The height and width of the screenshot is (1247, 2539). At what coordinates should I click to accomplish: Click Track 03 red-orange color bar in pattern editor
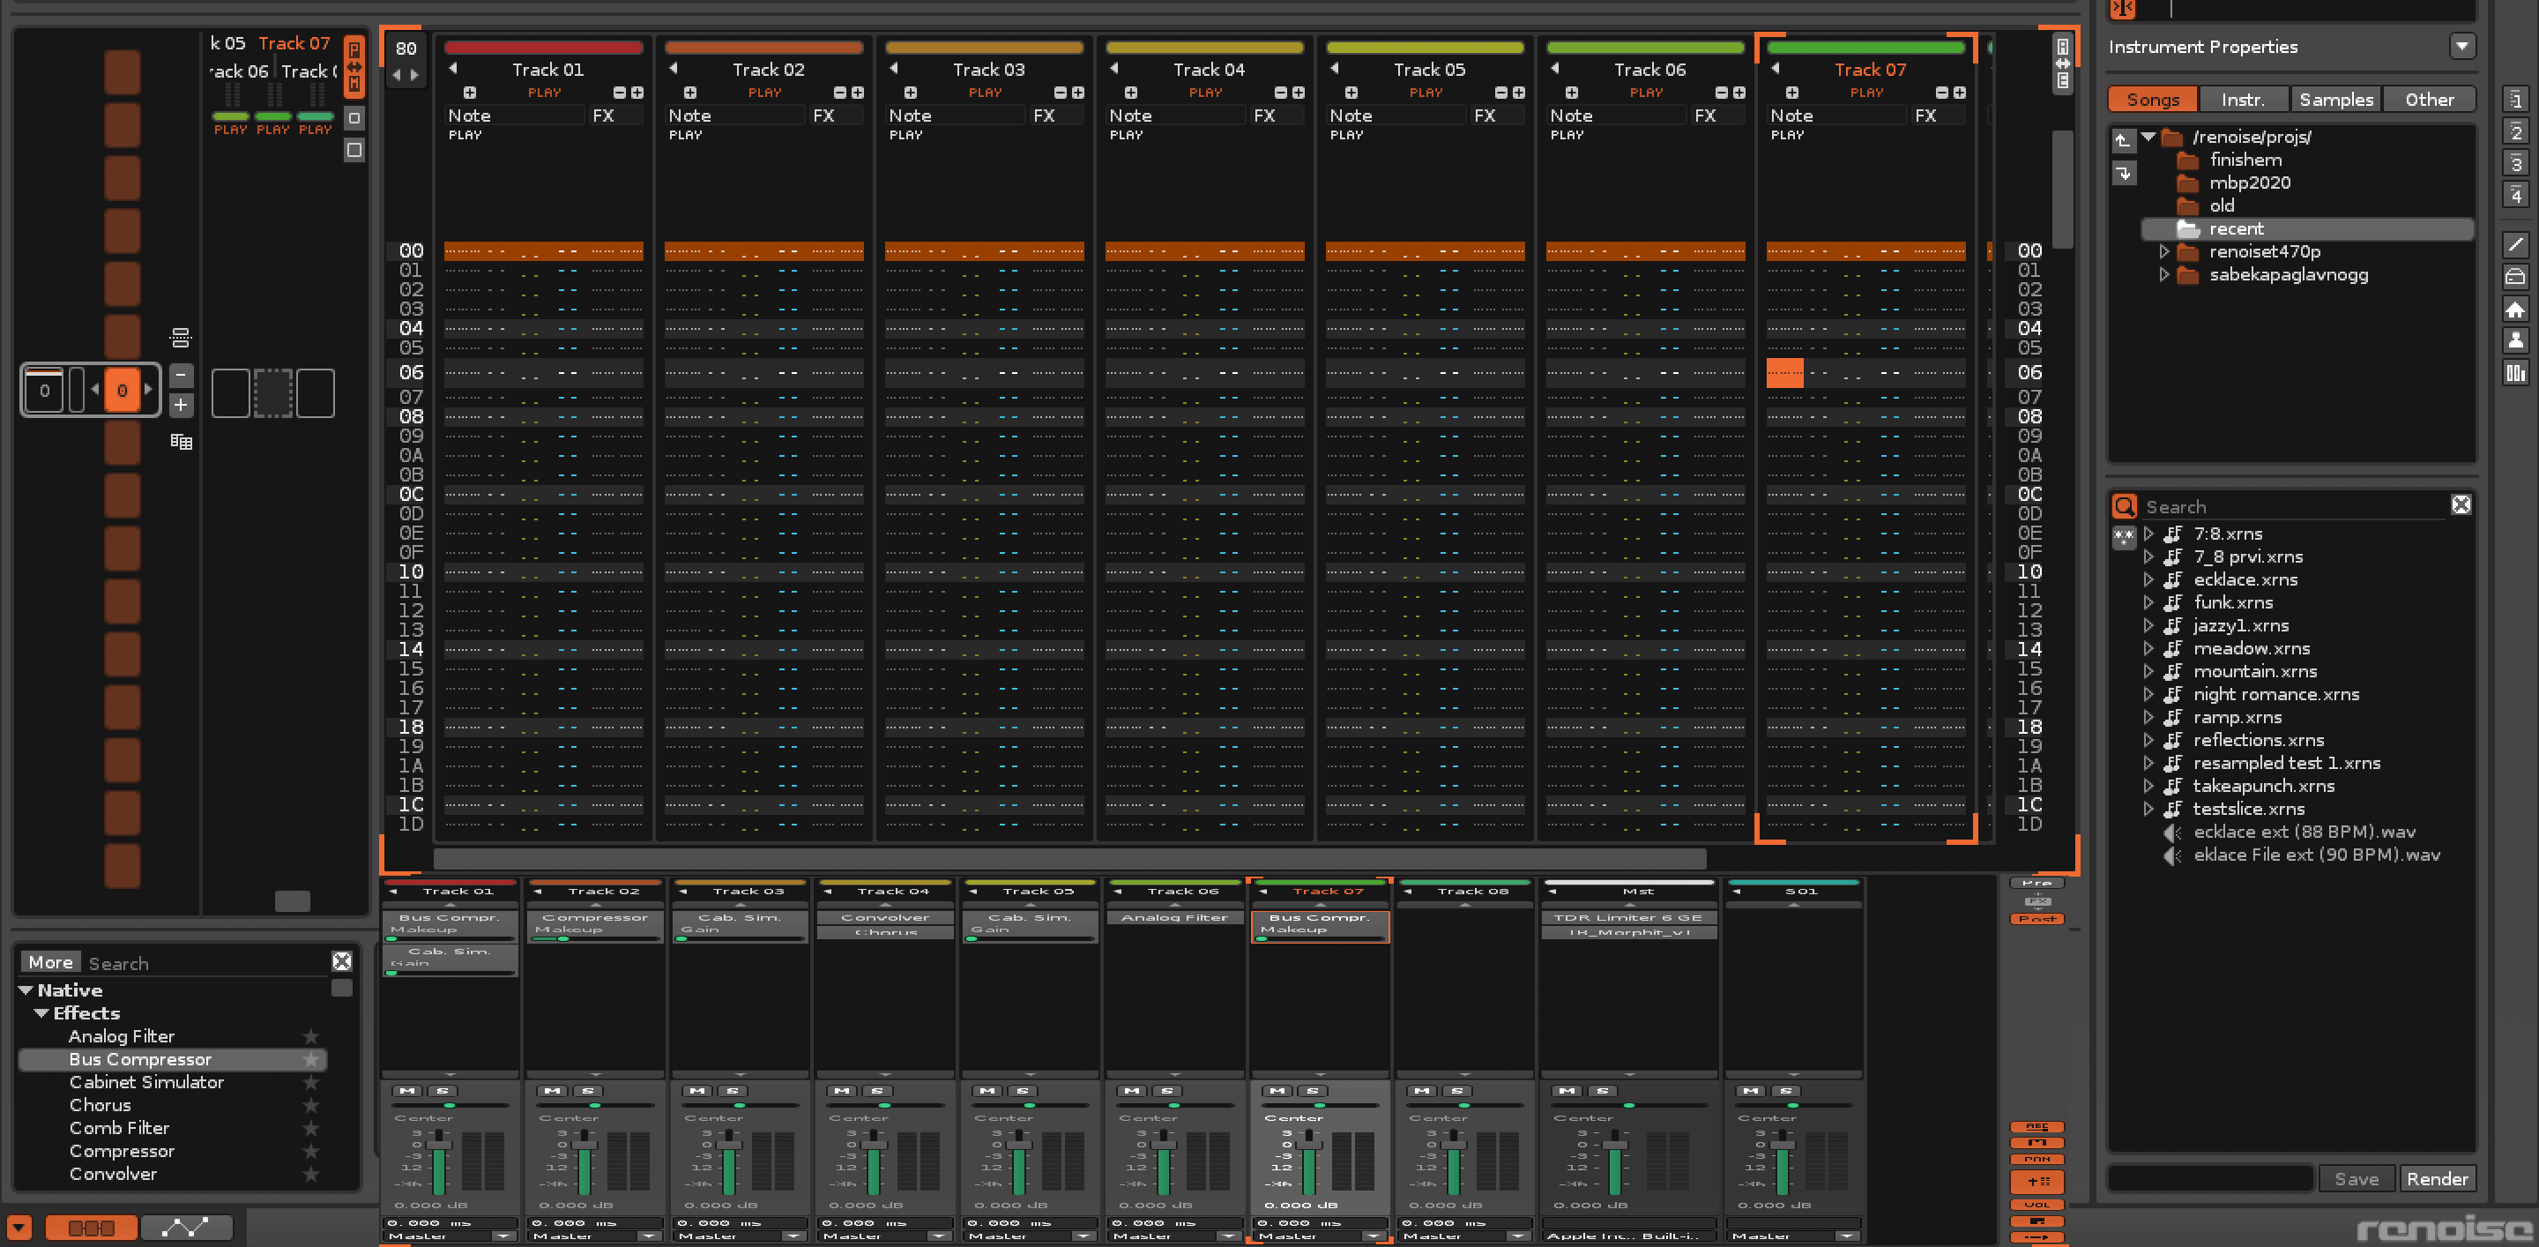tap(985, 48)
